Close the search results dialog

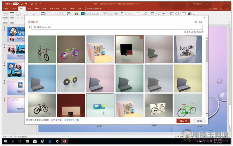[x=204, y=18]
